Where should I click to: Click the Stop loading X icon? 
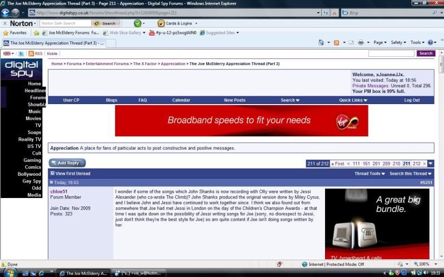334,12
